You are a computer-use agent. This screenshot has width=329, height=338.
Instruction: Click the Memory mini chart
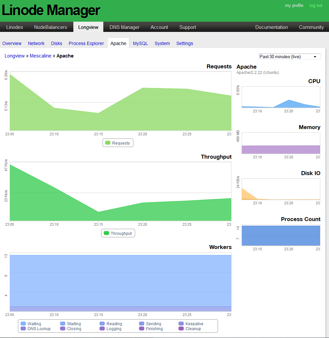(281, 143)
